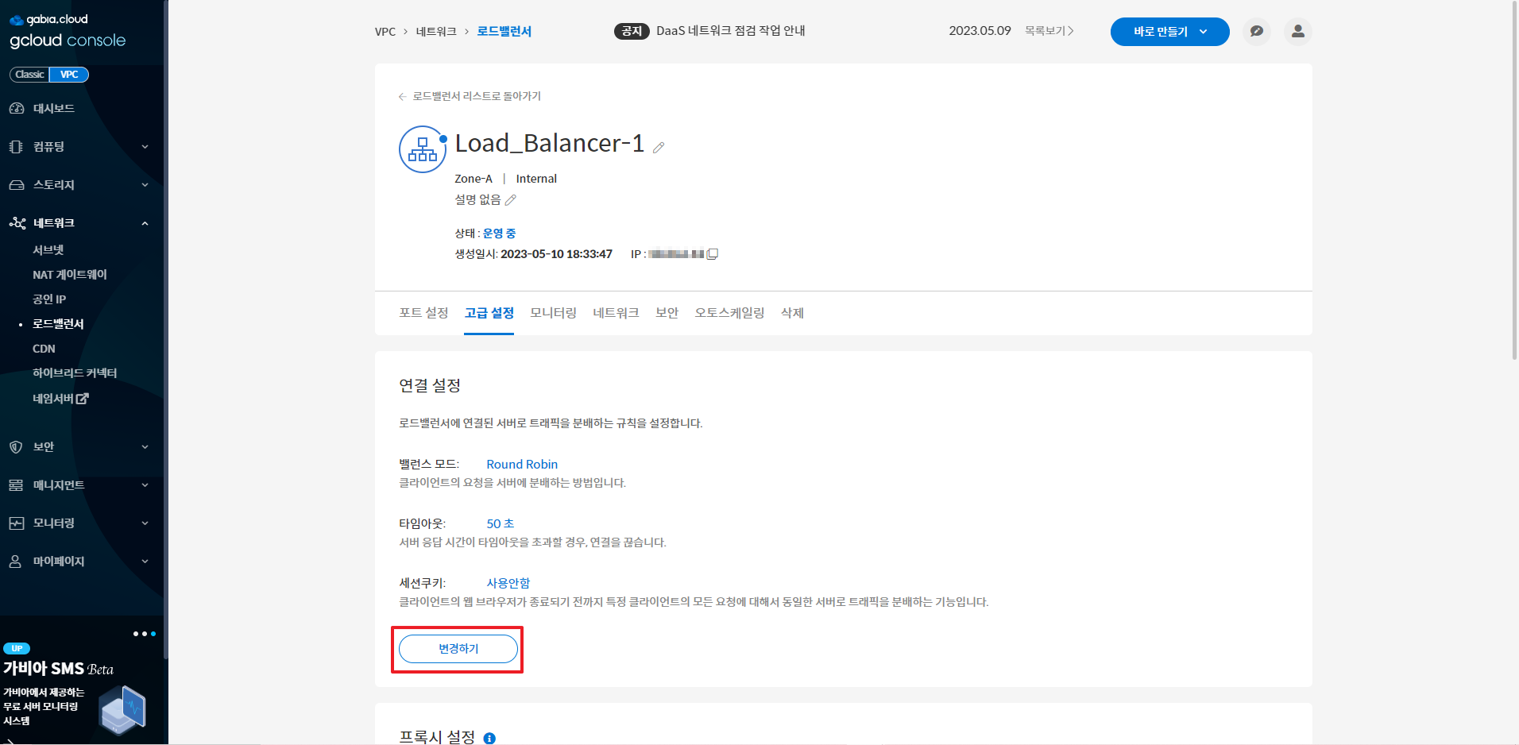Click the 사용안함 session cookie value
This screenshot has height=745, width=1519.
click(508, 584)
